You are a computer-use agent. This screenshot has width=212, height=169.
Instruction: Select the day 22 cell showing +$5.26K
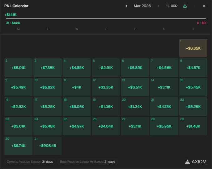pyautogui.click(x=193, y=107)
